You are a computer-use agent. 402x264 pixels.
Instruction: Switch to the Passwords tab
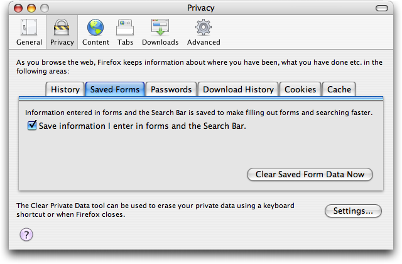[x=171, y=89]
